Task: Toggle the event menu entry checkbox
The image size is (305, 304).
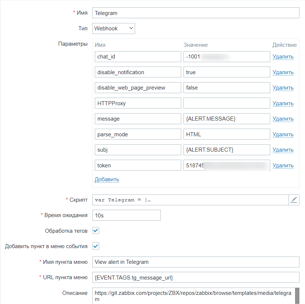Action: [x=96, y=246]
